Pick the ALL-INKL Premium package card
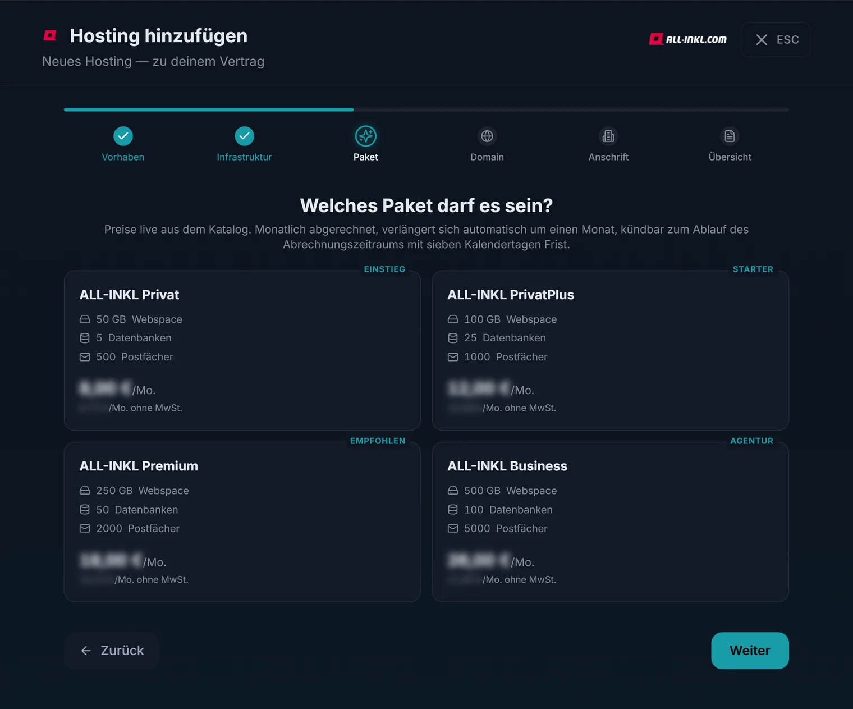853x709 pixels. point(242,522)
